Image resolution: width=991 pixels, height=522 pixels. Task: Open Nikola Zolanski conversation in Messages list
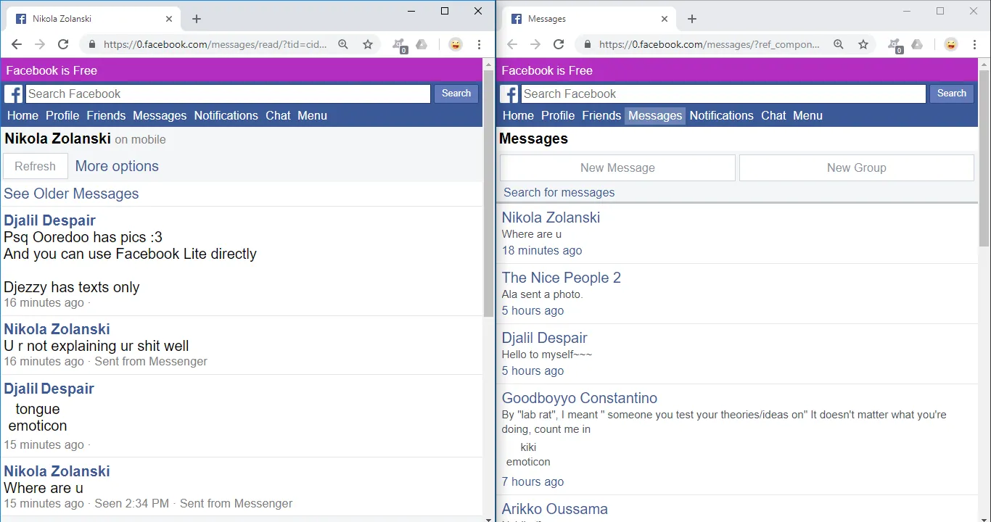[551, 217]
